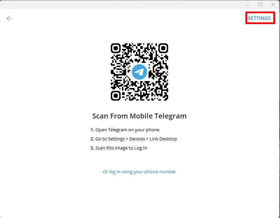The height and width of the screenshot is (218, 280).
Task: Click 'Scan From Mobile Telegram' heading
Action: (x=139, y=116)
